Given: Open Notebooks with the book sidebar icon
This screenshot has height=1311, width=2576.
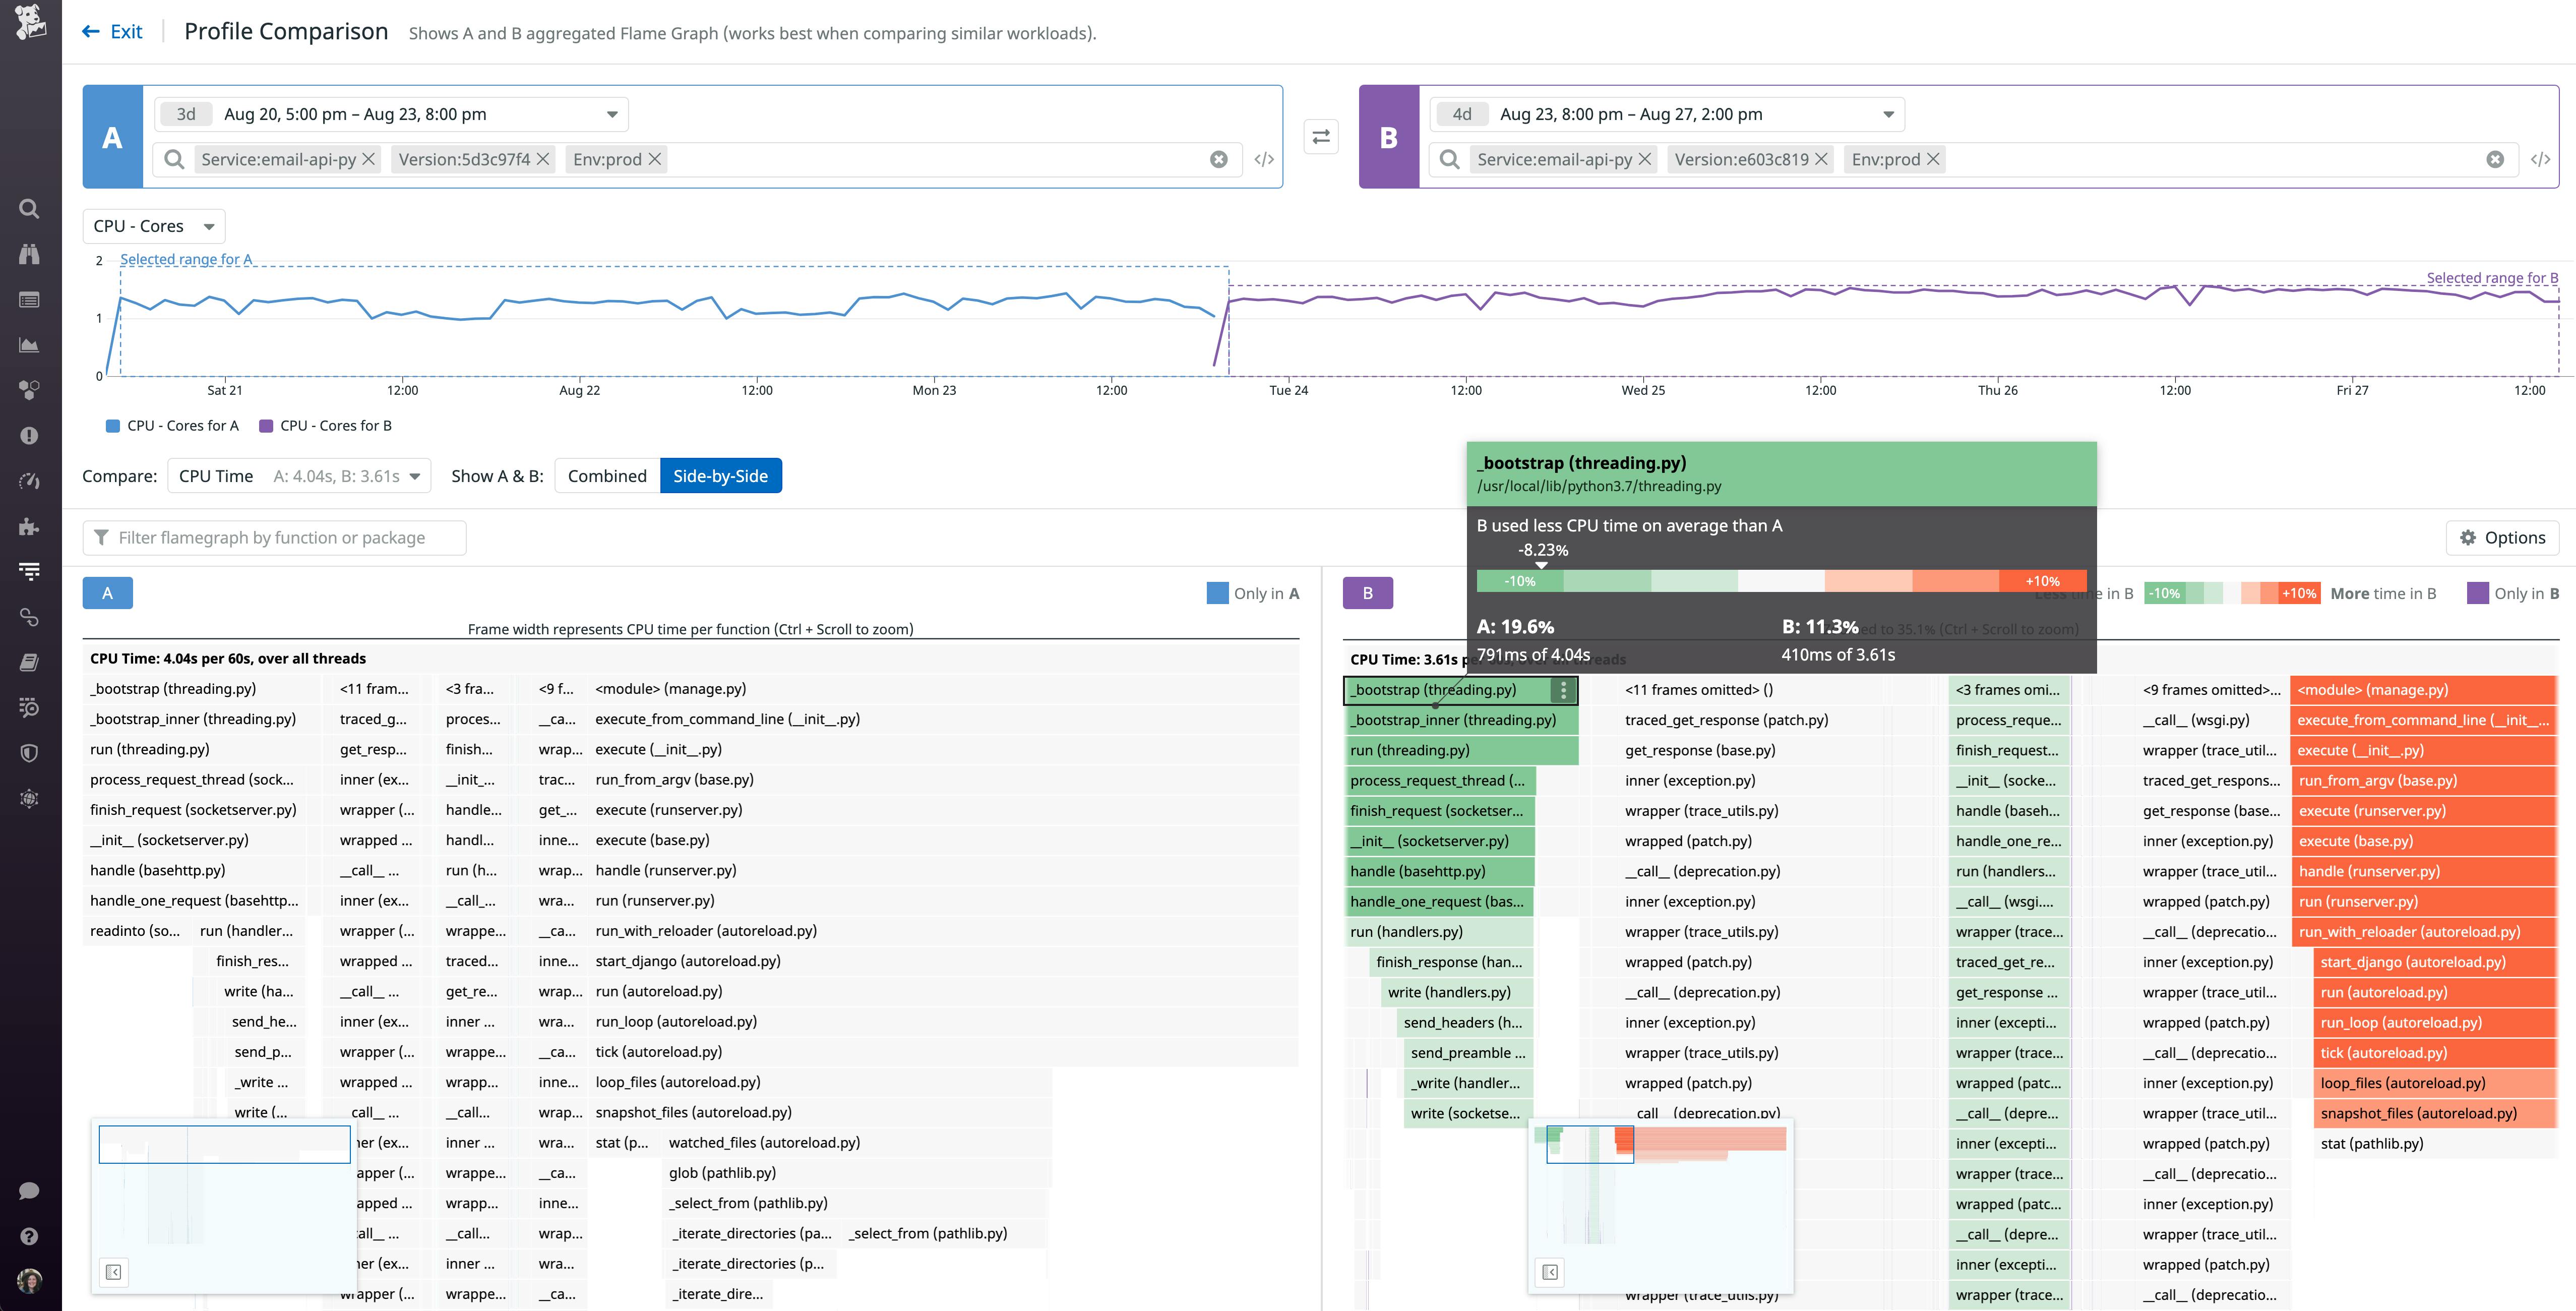Looking at the screenshot, I should [x=29, y=662].
